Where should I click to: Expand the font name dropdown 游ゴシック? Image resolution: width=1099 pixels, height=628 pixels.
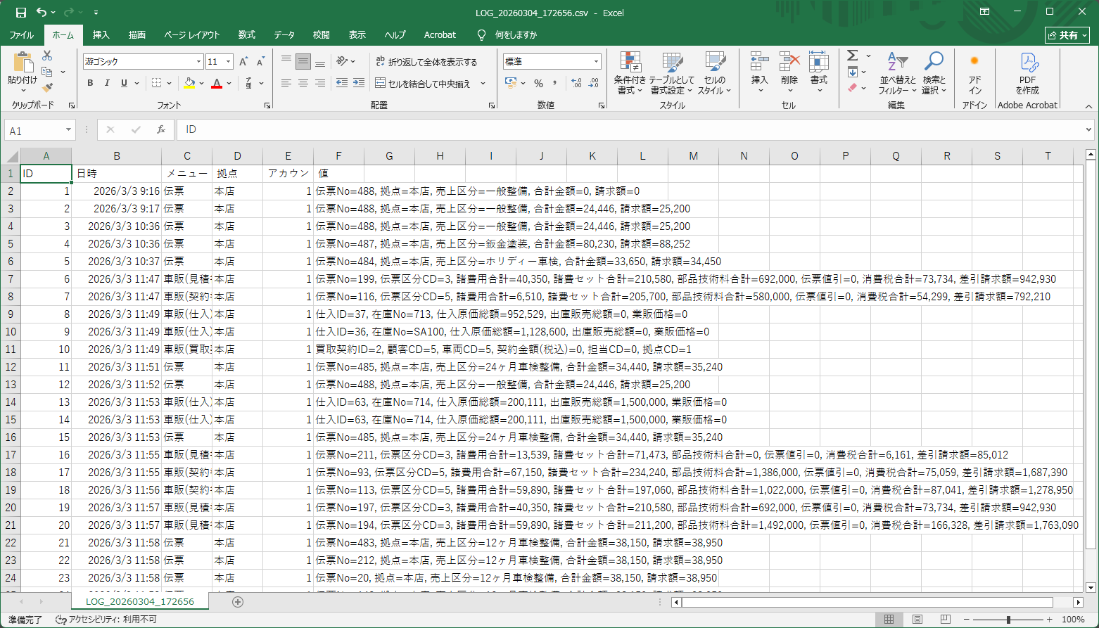pyautogui.click(x=198, y=62)
